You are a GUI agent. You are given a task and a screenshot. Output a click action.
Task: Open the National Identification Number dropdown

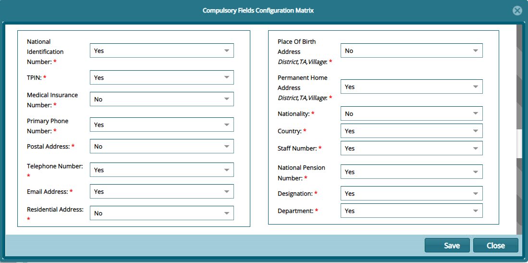click(161, 50)
